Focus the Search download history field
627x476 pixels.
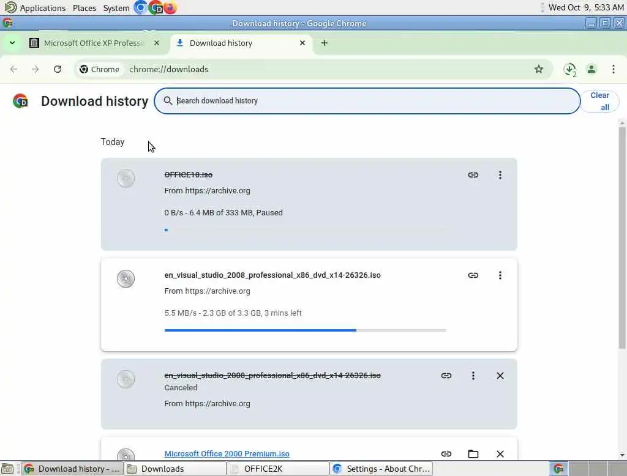click(x=367, y=101)
